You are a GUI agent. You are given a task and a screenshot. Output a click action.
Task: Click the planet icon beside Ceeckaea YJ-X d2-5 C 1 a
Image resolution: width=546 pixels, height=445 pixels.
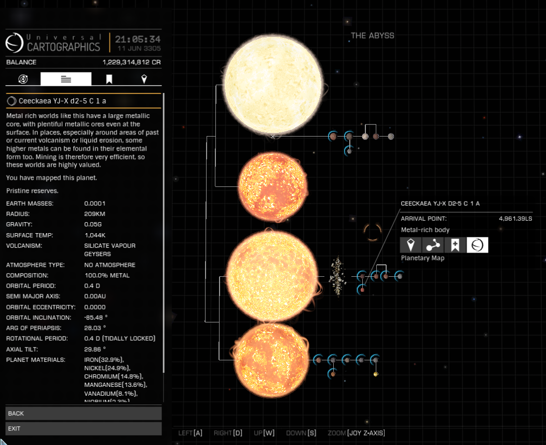[11, 101]
